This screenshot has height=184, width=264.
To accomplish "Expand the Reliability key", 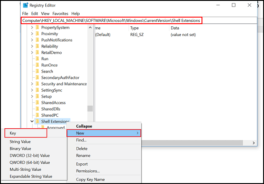I will tap(32, 46).
